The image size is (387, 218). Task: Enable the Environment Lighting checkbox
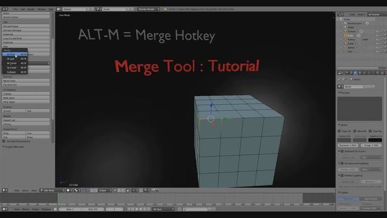pyautogui.click(x=342, y=163)
